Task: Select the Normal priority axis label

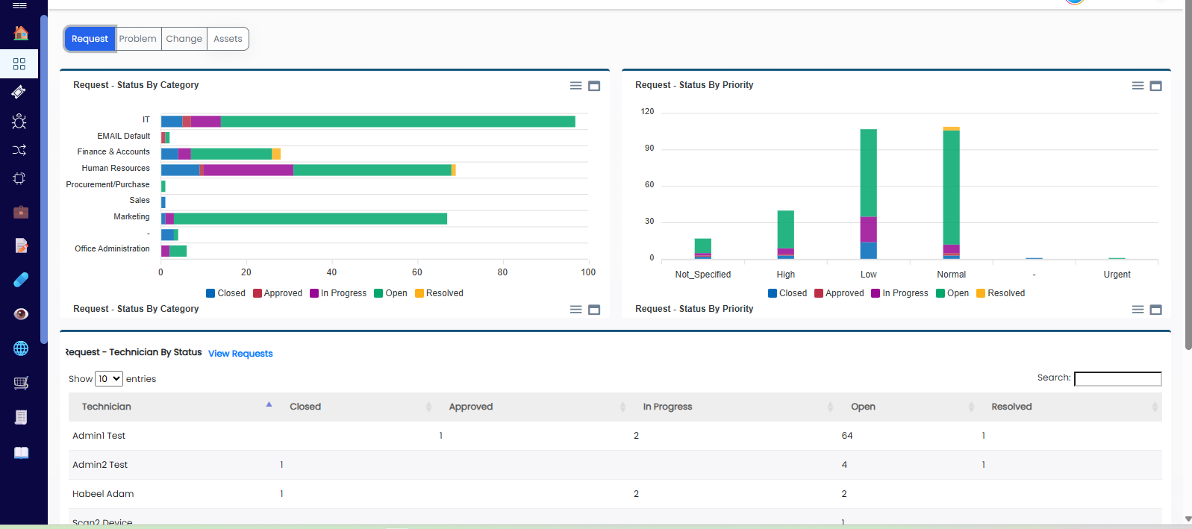Action: pos(951,275)
